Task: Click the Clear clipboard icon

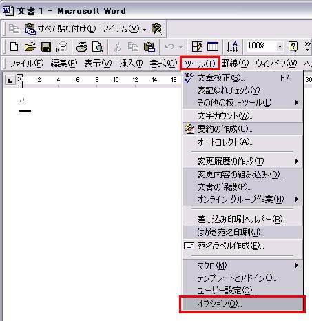Action: point(157,29)
